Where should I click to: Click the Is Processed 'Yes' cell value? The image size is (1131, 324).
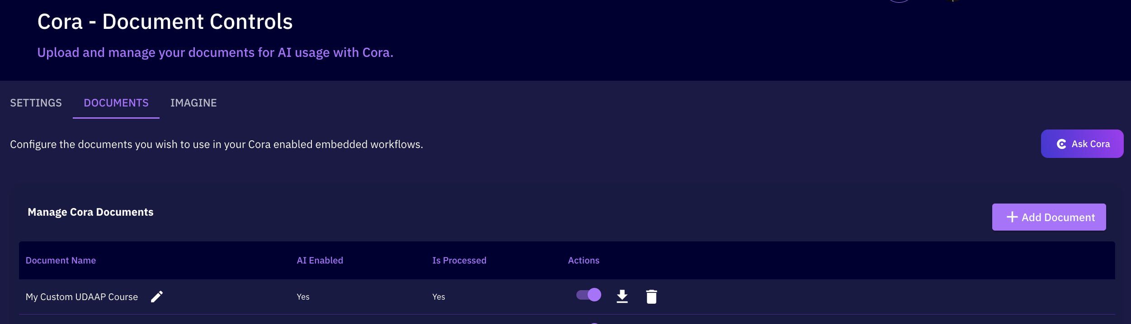(438, 297)
